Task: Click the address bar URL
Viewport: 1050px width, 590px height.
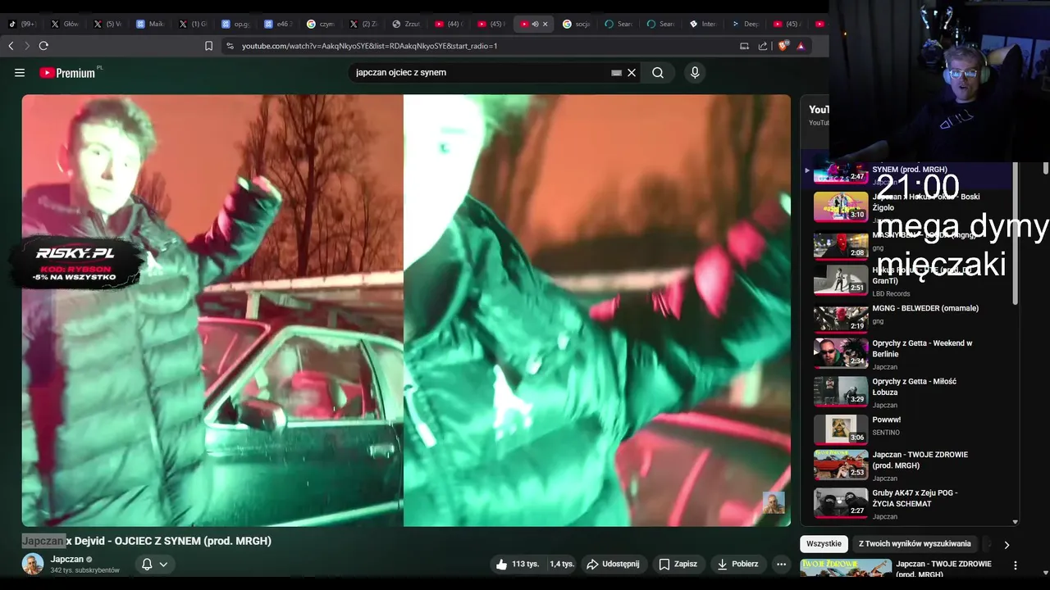Action: 369,46
